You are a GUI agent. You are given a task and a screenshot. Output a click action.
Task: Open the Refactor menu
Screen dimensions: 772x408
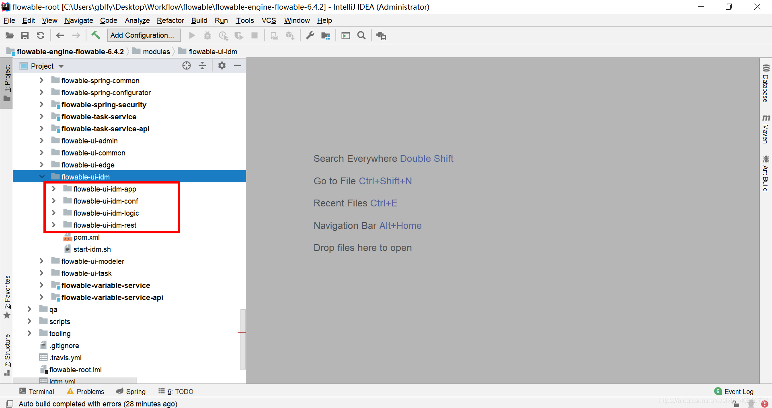170,20
